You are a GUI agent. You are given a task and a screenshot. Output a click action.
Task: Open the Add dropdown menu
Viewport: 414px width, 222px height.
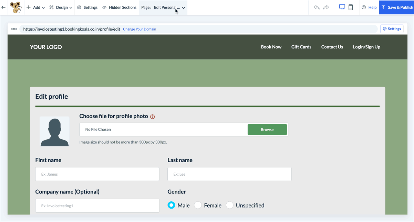36,7
